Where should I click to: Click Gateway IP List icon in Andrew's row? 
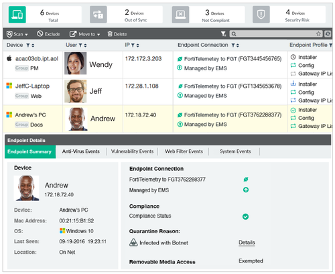tap(293, 126)
